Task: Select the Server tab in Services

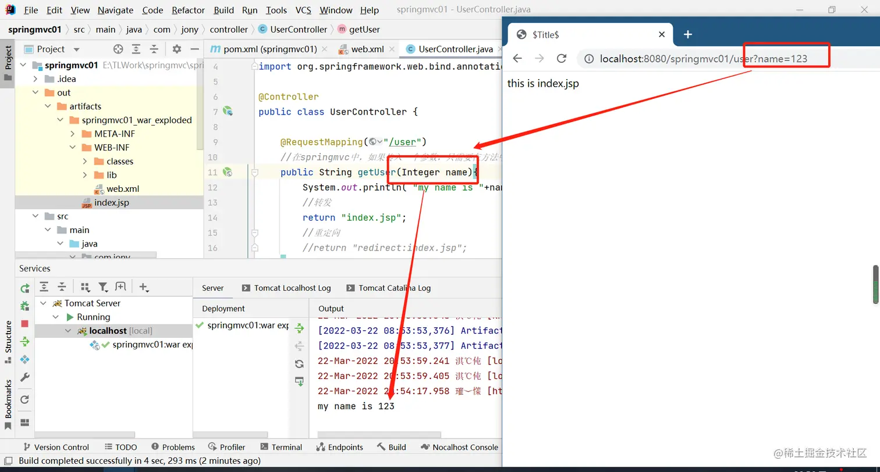Action: [212, 288]
